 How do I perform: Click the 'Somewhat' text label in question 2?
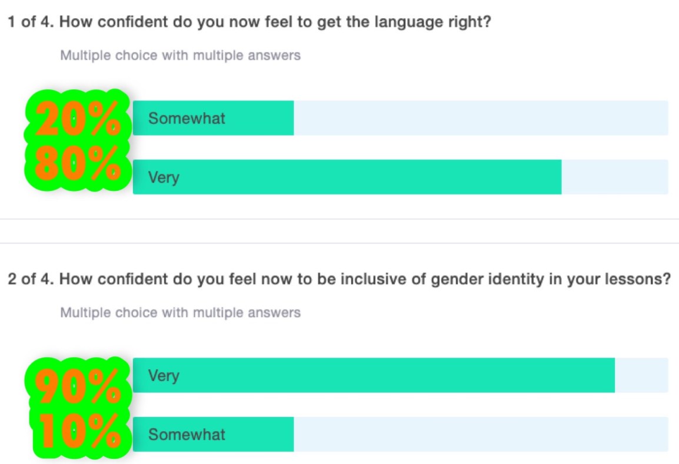click(x=187, y=434)
